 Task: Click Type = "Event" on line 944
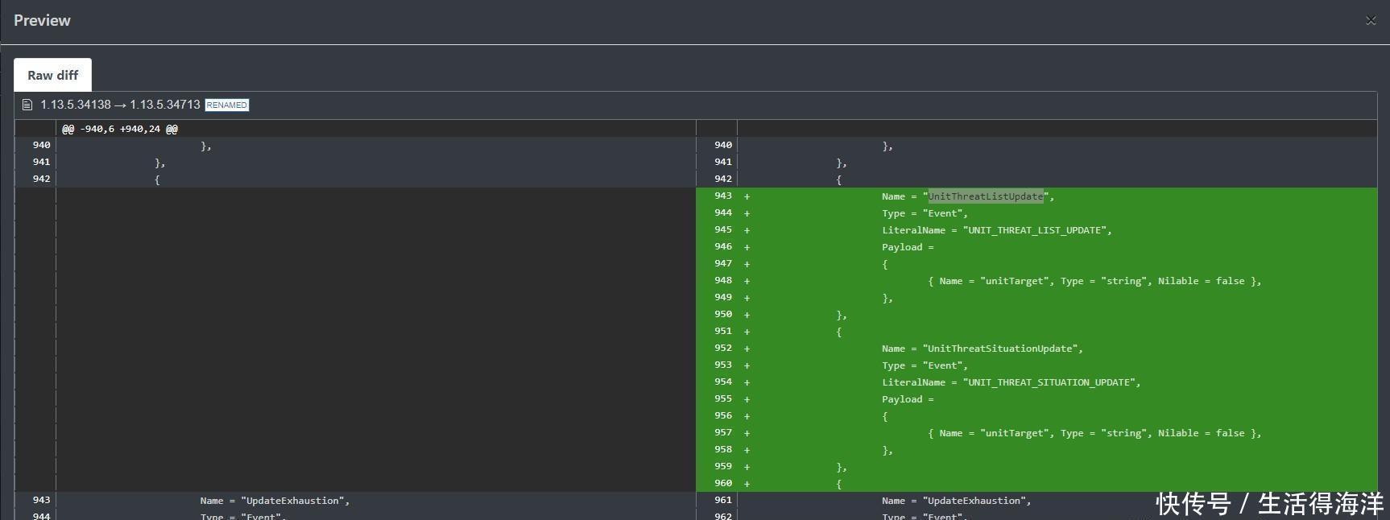point(925,213)
